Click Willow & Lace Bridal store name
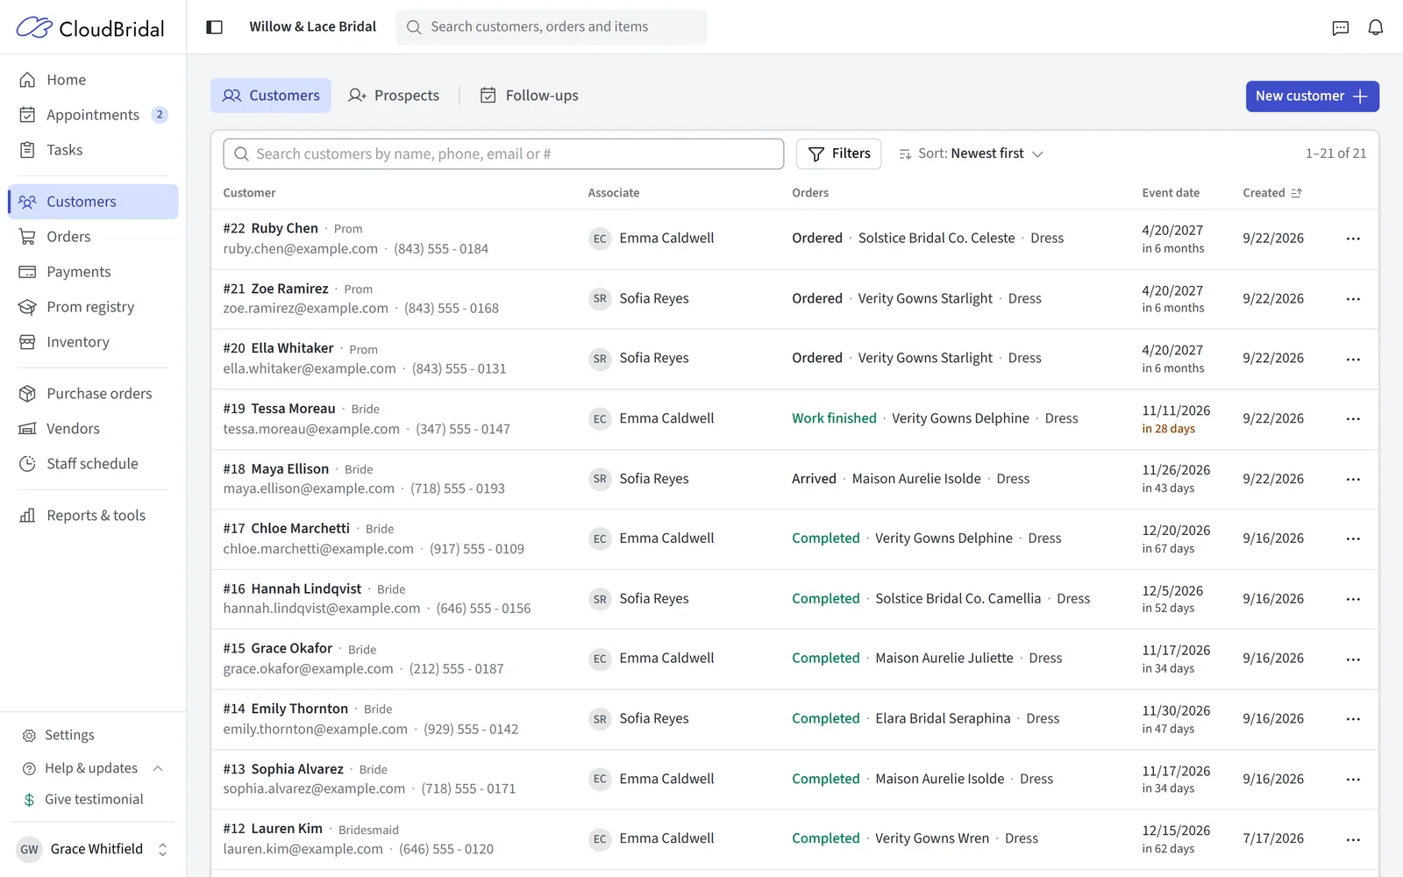Screen dimensions: 1403x877 point(312,26)
